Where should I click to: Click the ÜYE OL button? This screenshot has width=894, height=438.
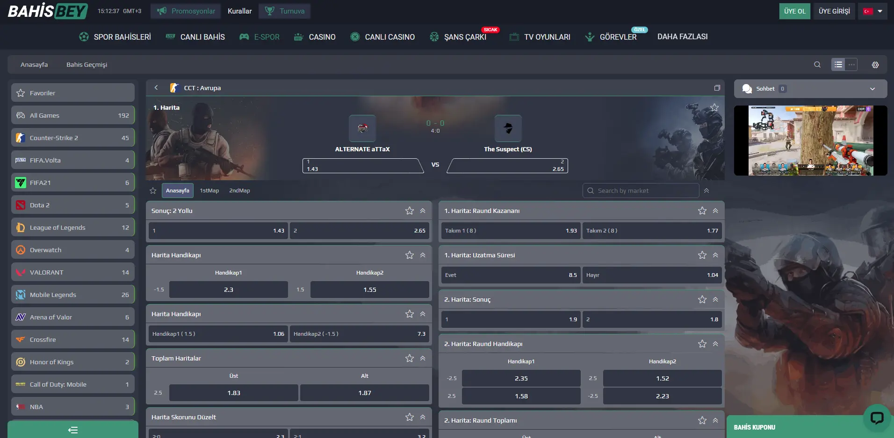(795, 11)
